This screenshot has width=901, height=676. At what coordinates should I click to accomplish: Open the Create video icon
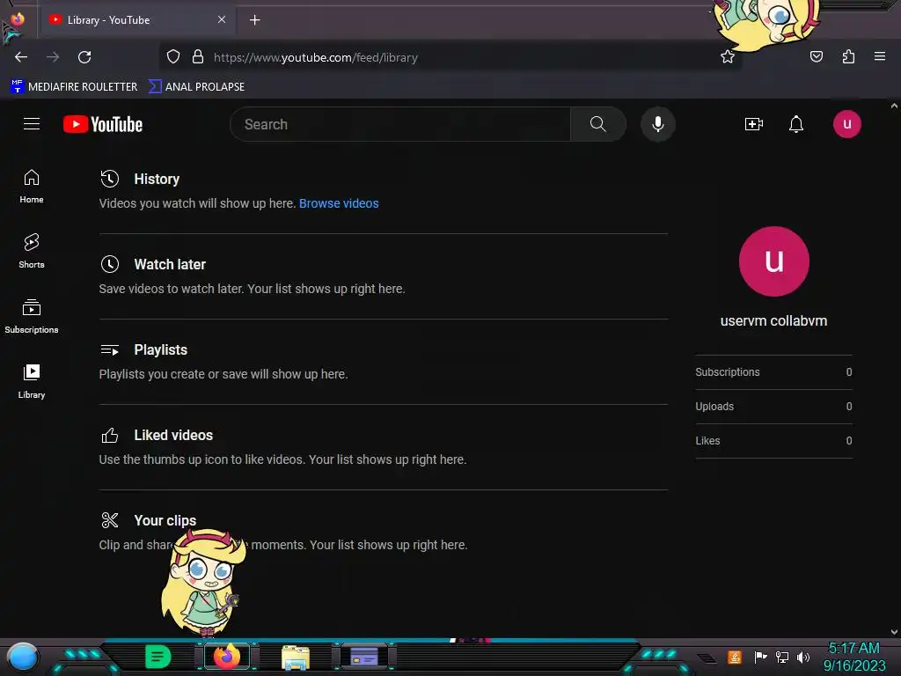click(x=754, y=124)
